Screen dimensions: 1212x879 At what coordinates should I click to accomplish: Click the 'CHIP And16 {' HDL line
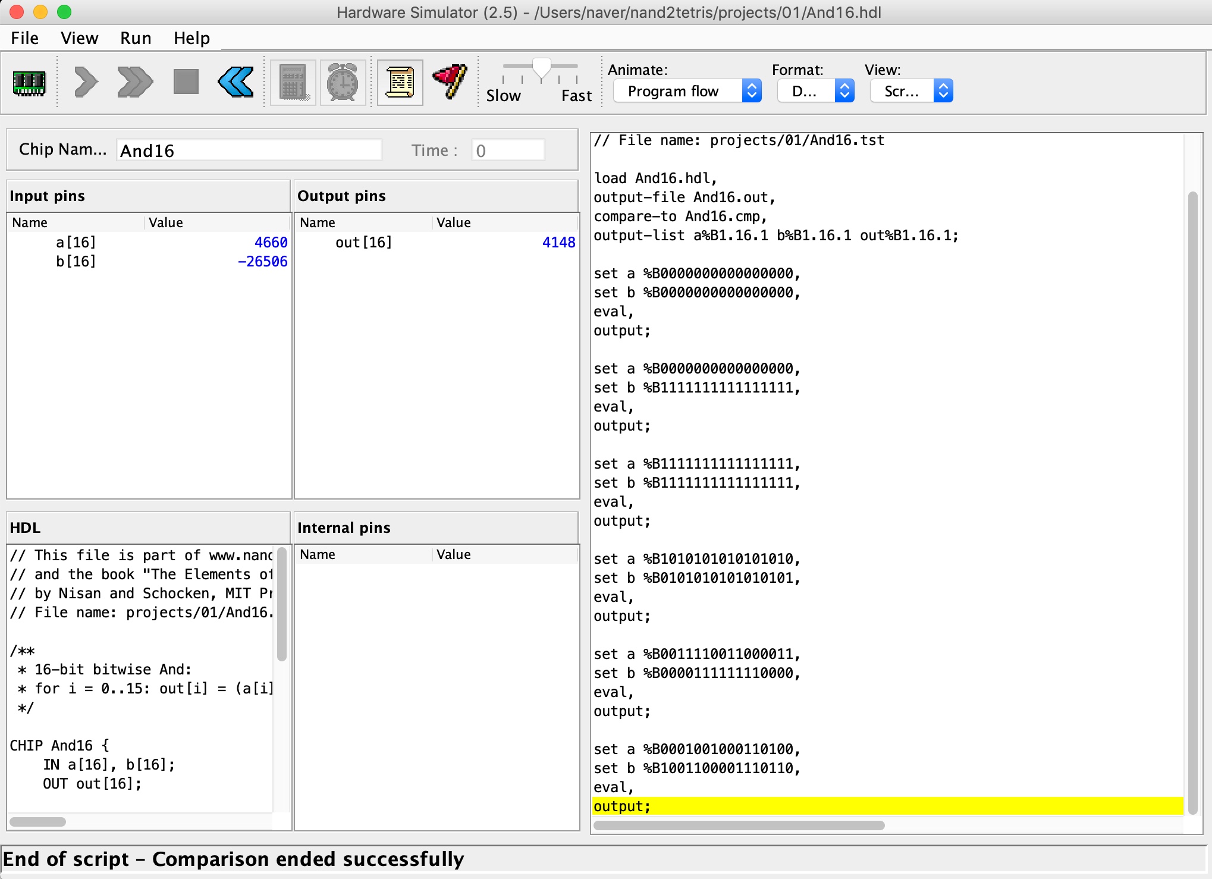[x=59, y=746]
